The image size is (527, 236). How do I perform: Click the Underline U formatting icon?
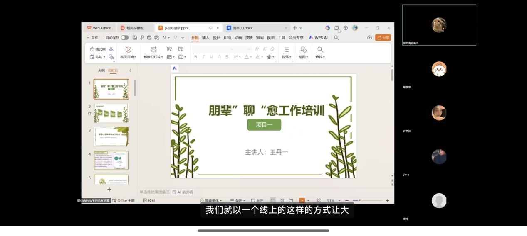[x=211, y=57]
